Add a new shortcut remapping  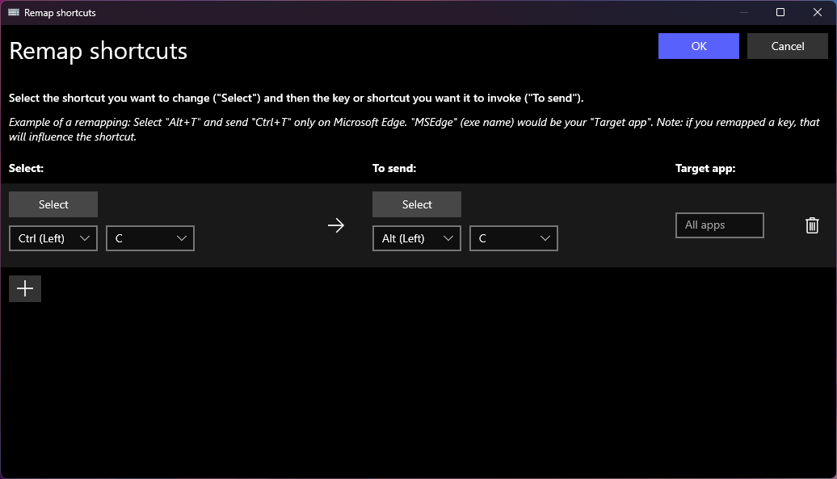pos(24,288)
